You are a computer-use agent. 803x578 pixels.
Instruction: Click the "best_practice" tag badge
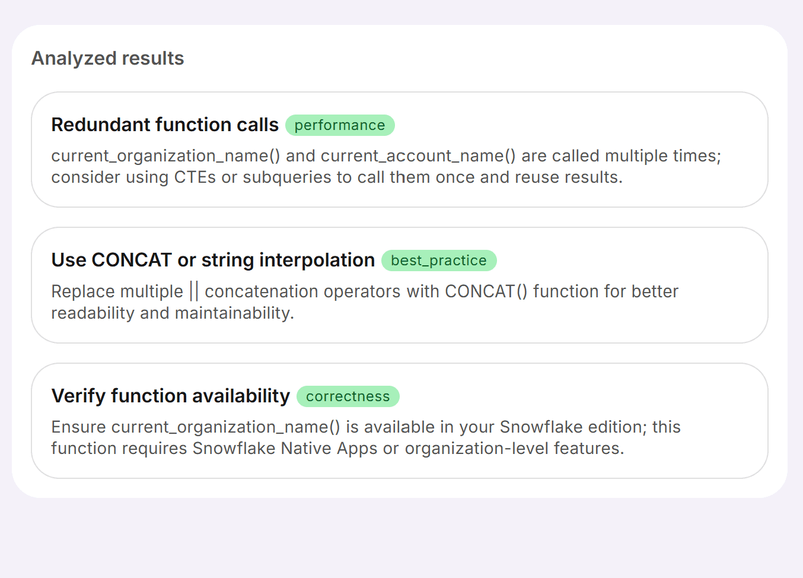coord(438,261)
